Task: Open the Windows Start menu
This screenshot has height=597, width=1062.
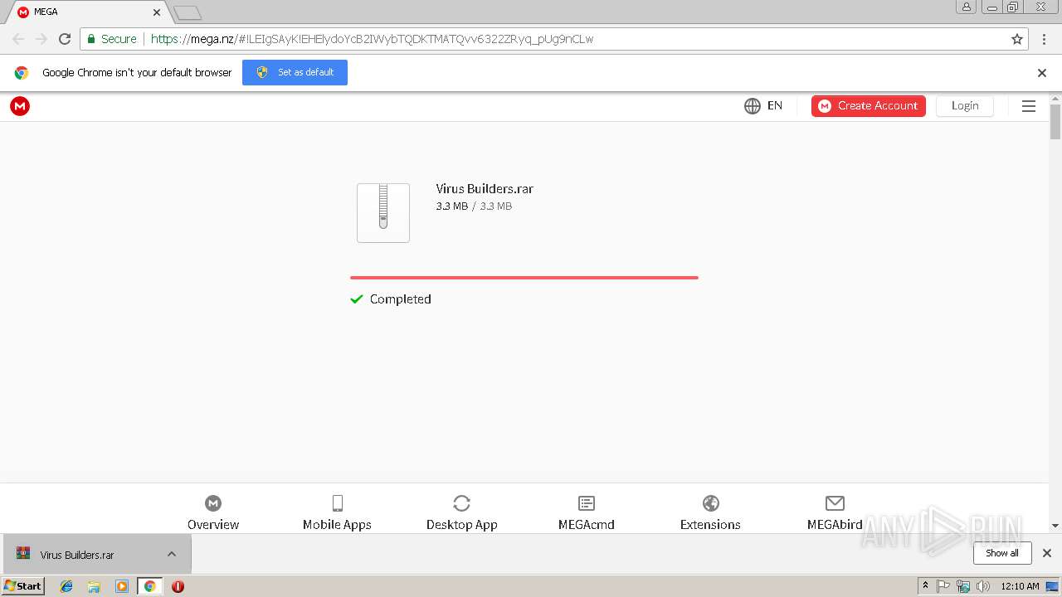Action: 23,586
